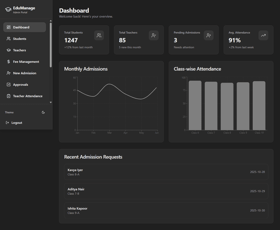Image resolution: width=280 pixels, height=230 pixels.
Task: Click the trend arrow icon on Avg. Attendance card
Action: click(x=263, y=35)
